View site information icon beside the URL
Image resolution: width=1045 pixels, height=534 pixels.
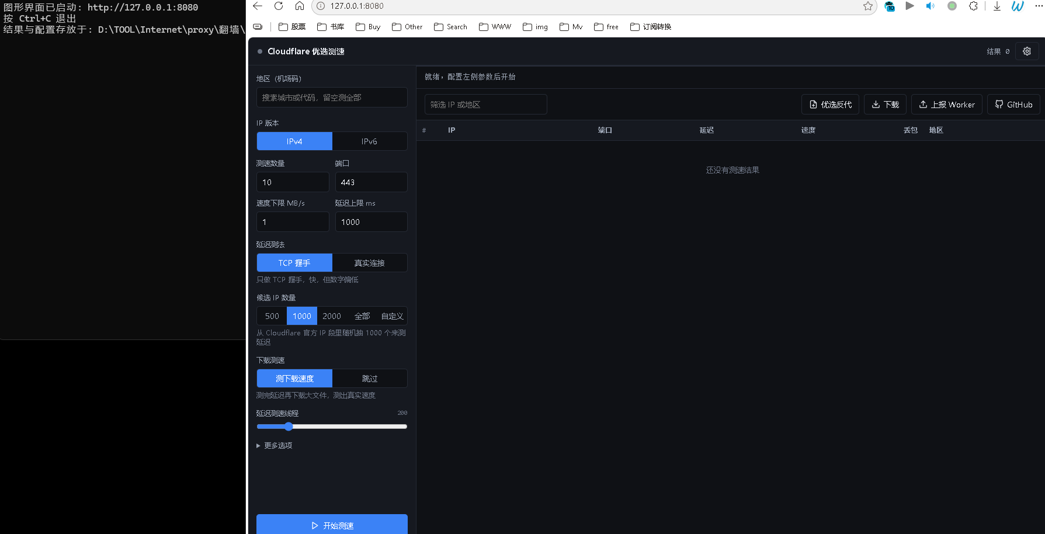(321, 6)
